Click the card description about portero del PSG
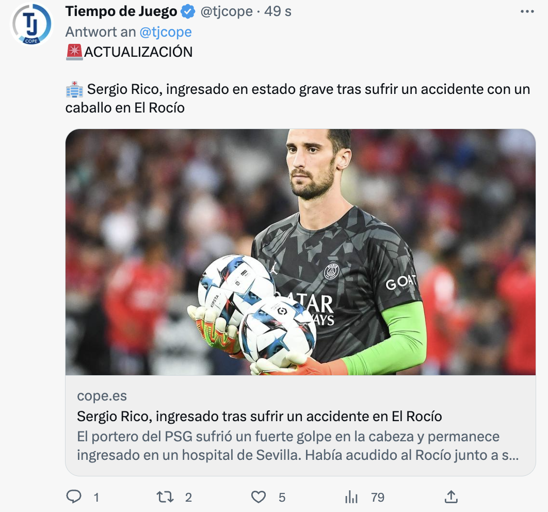The width and height of the screenshot is (548, 512). [298, 445]
